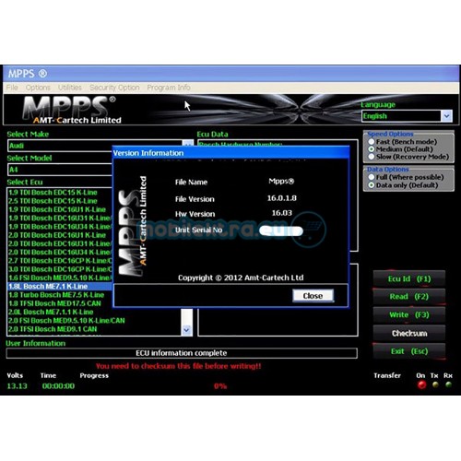Viewport: 461px width, 461px height.
Task: Close the Version Information dialog
Action: (313, 296)
